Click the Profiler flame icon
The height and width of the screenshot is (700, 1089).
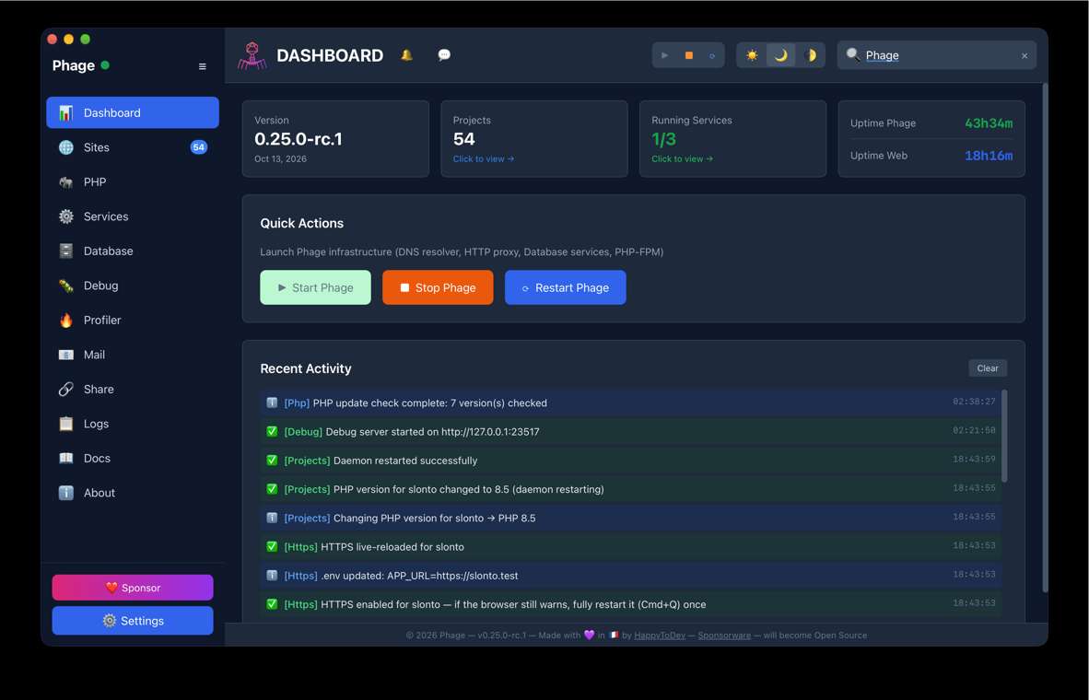[66, 321]
